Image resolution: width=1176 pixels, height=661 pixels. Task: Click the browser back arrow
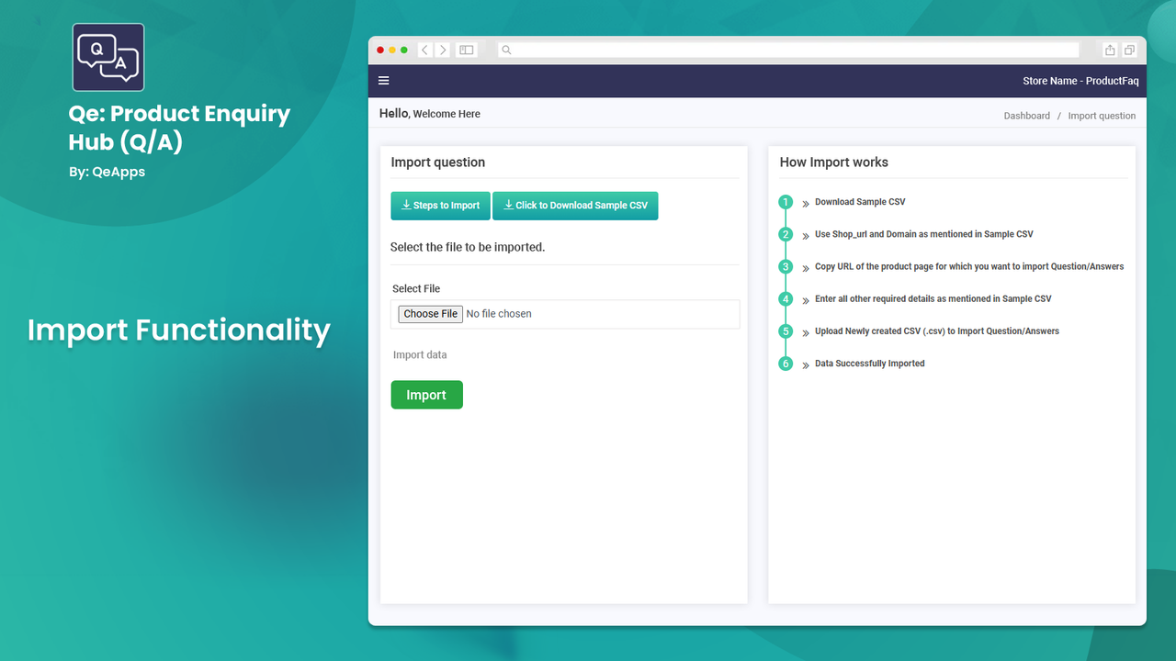pyautogui.click(x=424, y=50)
